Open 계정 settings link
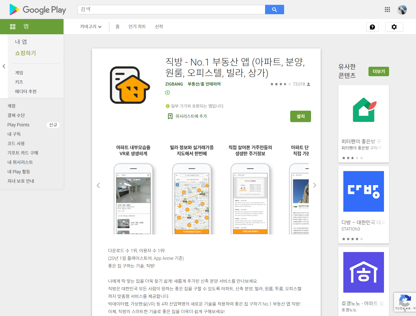The width and height of the screenshot is (416, 316). pos(11,106)
